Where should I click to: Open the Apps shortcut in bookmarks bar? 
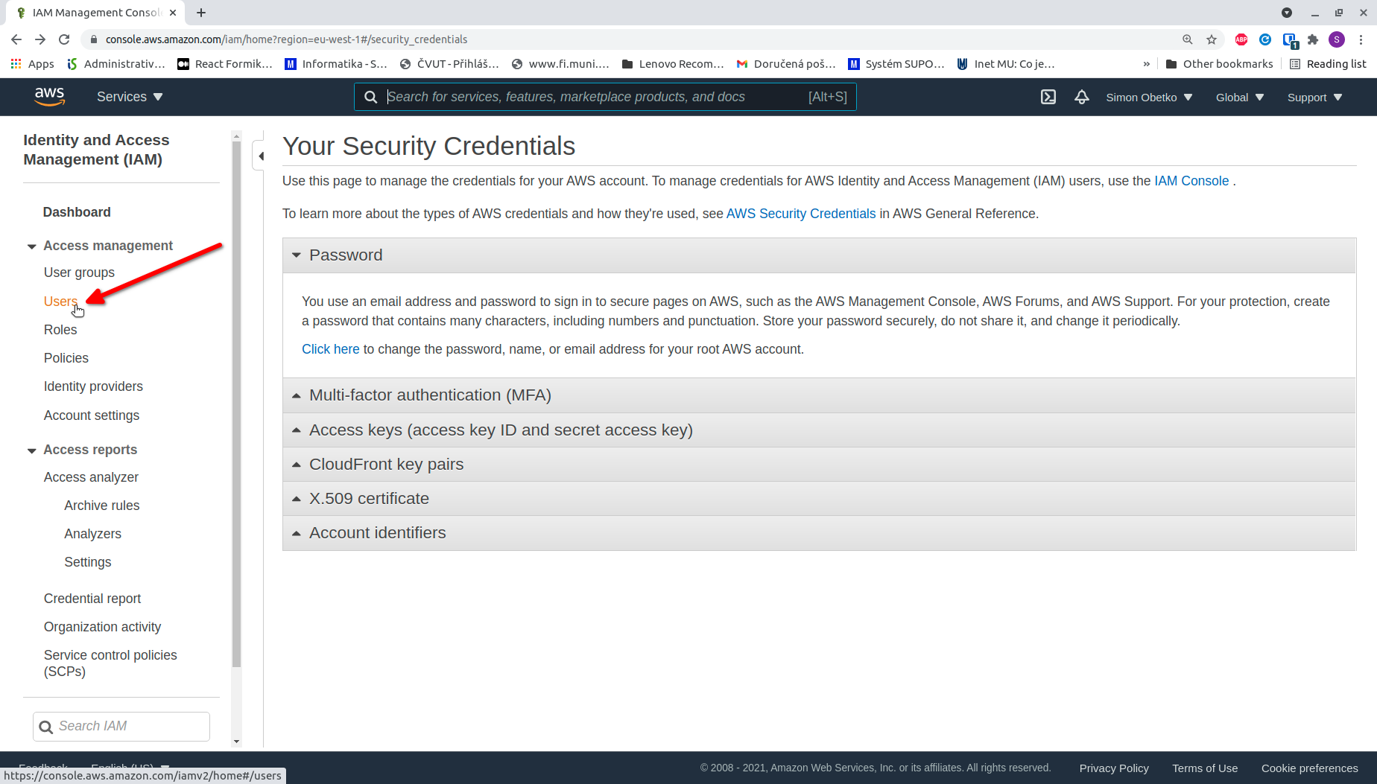coord(33,64)
